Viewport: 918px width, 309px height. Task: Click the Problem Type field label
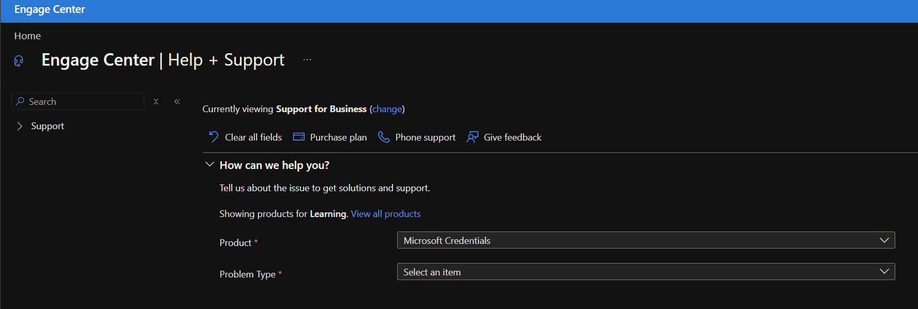coord(247,274)
